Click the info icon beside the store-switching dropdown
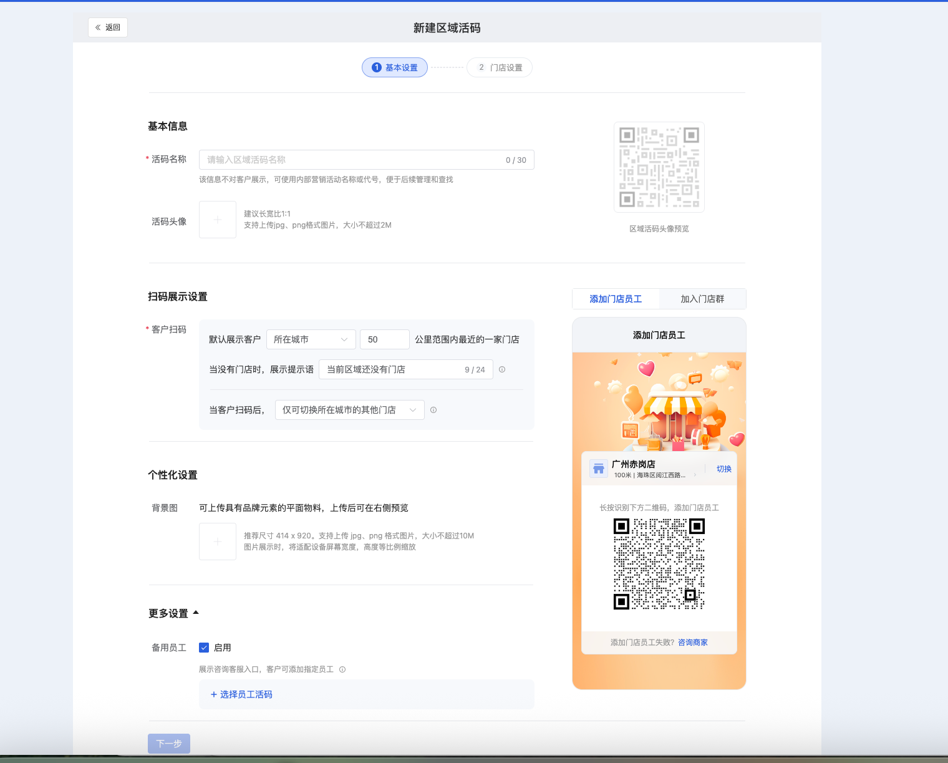This screenshot has width=948, height=763. pyautogui.click(x=433, y=410)
